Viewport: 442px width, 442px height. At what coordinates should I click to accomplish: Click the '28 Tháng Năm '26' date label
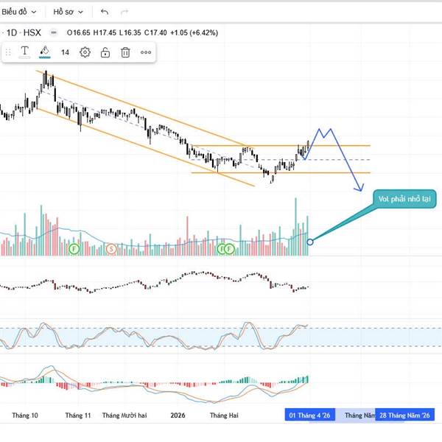[404, 415]
